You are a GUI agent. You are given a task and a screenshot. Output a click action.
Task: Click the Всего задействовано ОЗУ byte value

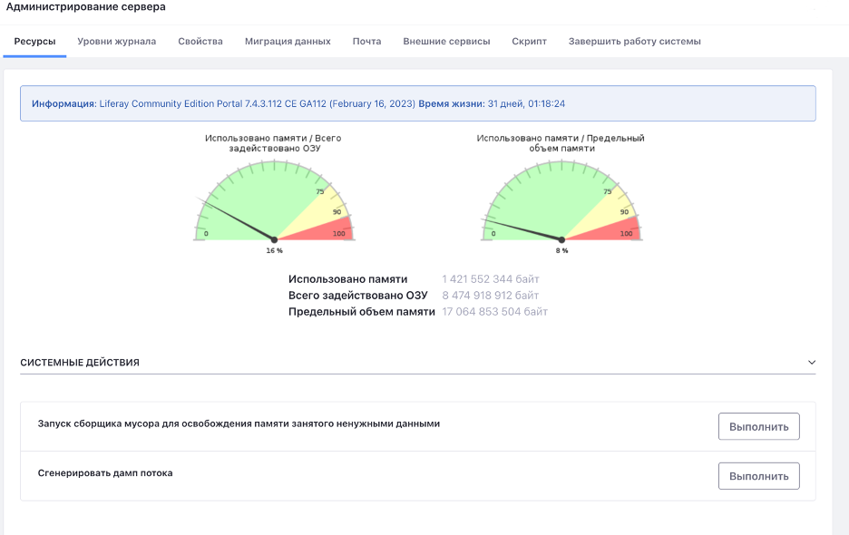coord(490,296)
